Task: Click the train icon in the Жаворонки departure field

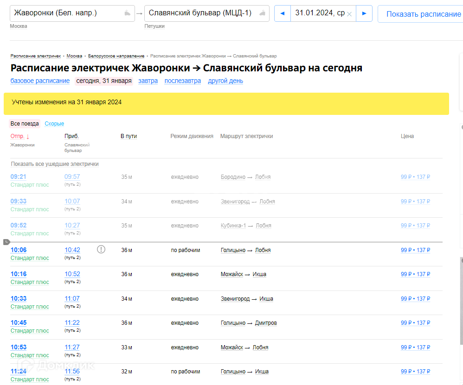Action: (127, 13)
